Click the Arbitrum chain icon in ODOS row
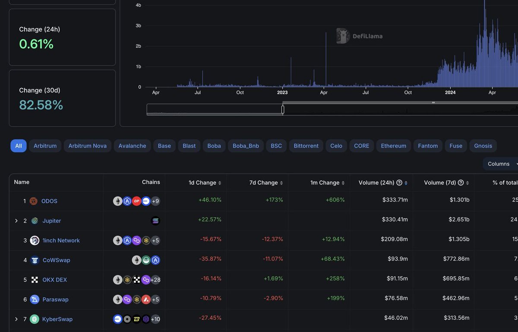Image resolution: width=518 pixels, height=332 pixels. pyautogui.click(x=127, y=201)
